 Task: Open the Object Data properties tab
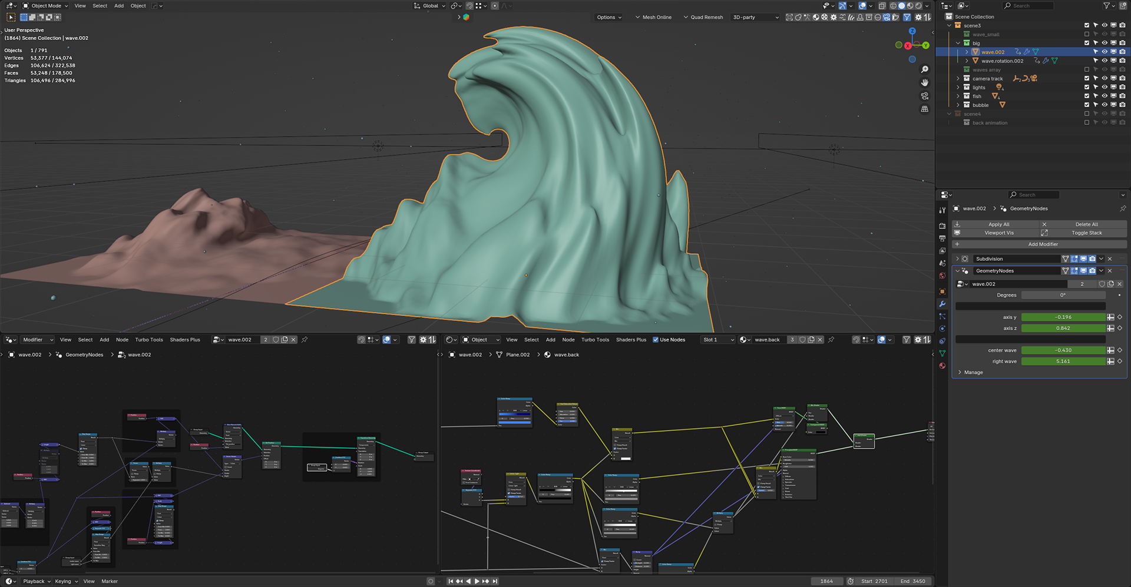click(942, 353)
